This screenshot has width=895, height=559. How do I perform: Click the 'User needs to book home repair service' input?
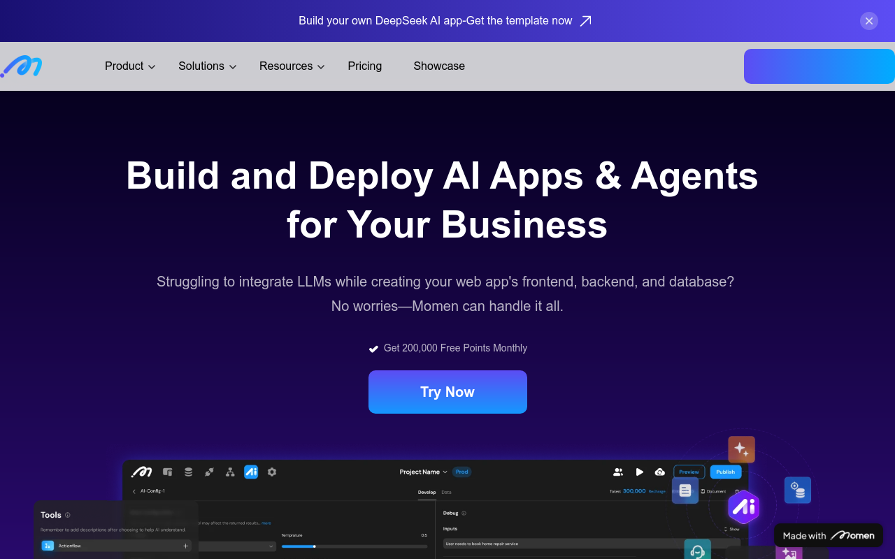pos(592,544)
